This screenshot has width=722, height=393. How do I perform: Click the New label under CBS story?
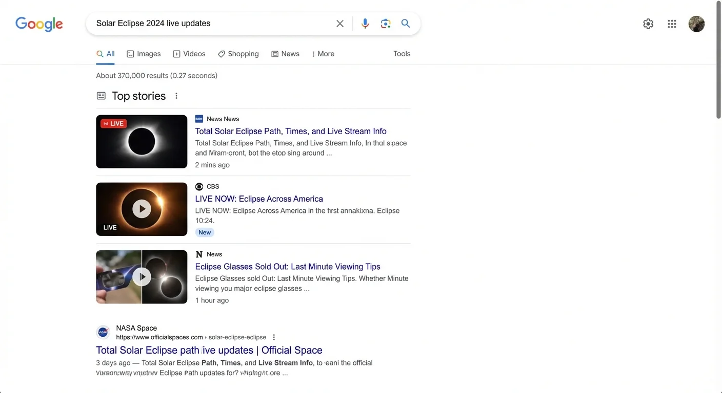(205, 232)
